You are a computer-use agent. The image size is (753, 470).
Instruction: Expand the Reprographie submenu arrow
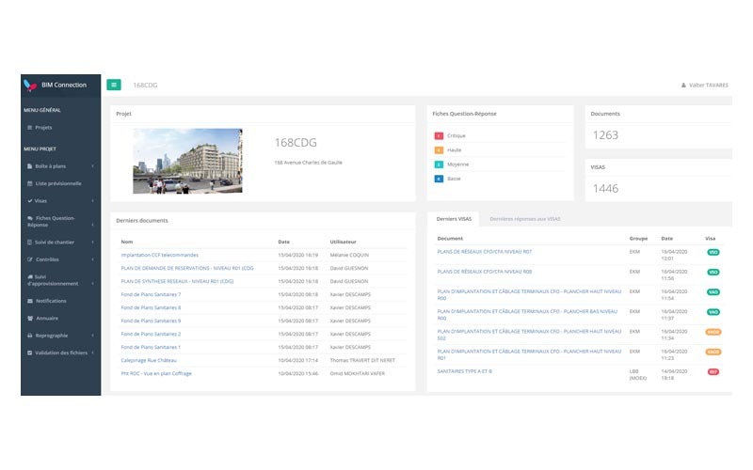pos(92,335)
